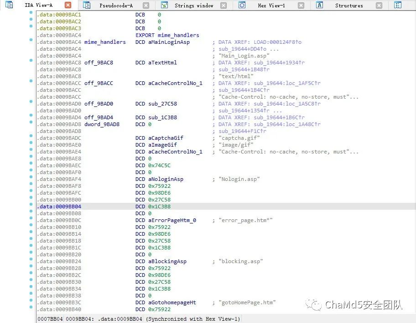This screenshot has width=416, height=323.
Task: Click the EXPORT mime_handlers directive line
Action: click(167, 35)
